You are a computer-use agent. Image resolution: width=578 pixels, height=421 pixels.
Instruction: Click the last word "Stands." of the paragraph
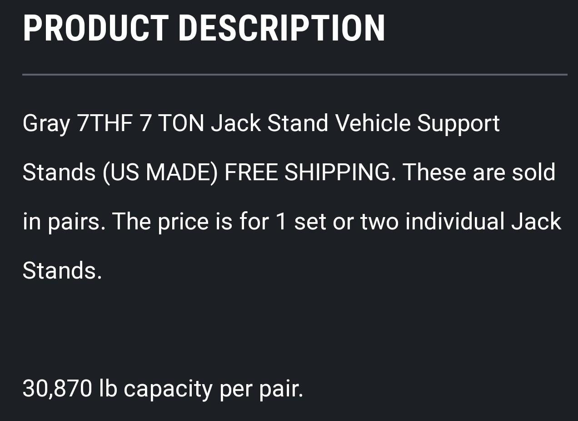click(x=62, y=270)
